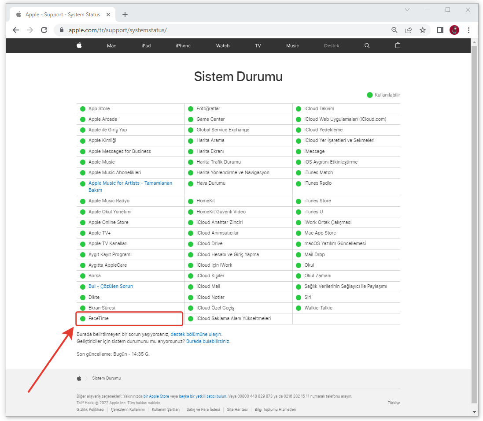Open the Chrome profile avatar
Screen dimensions: 483x421
tap(454, 30)
